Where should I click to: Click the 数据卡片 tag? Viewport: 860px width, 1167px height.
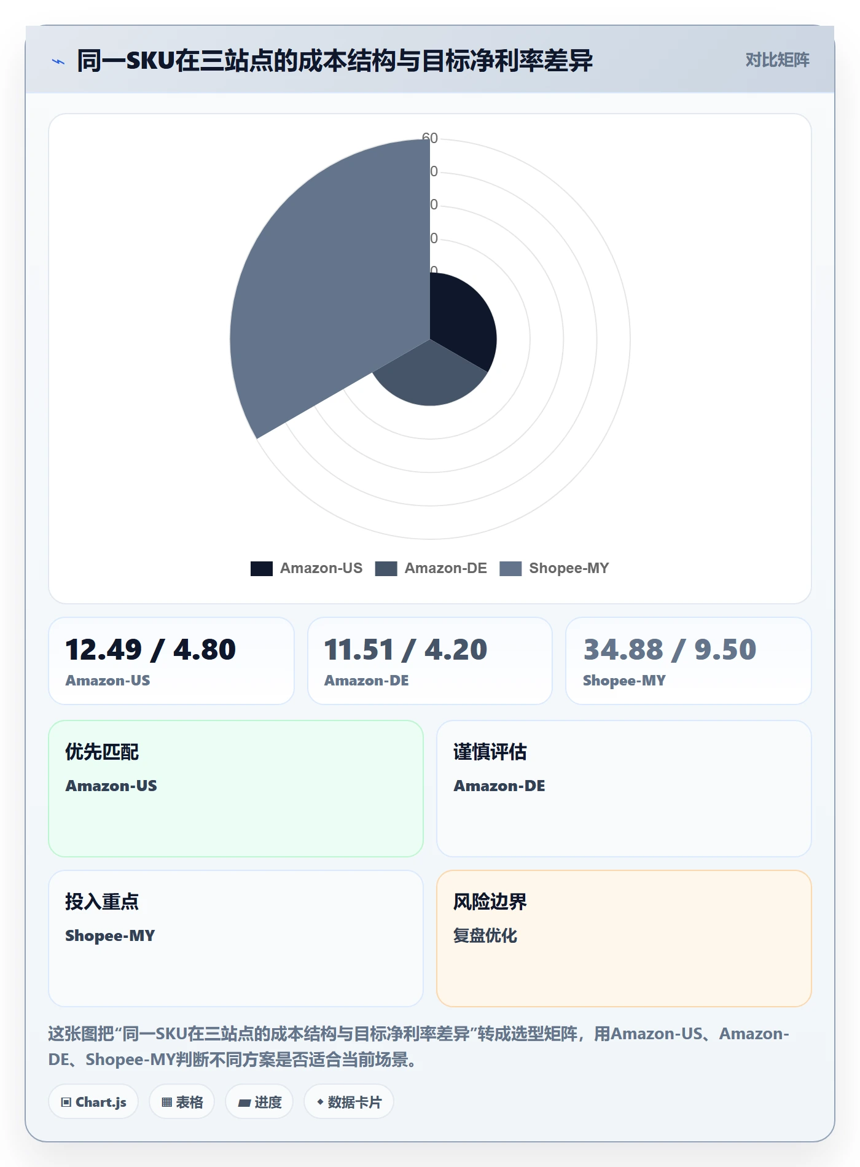(349, 1102)
